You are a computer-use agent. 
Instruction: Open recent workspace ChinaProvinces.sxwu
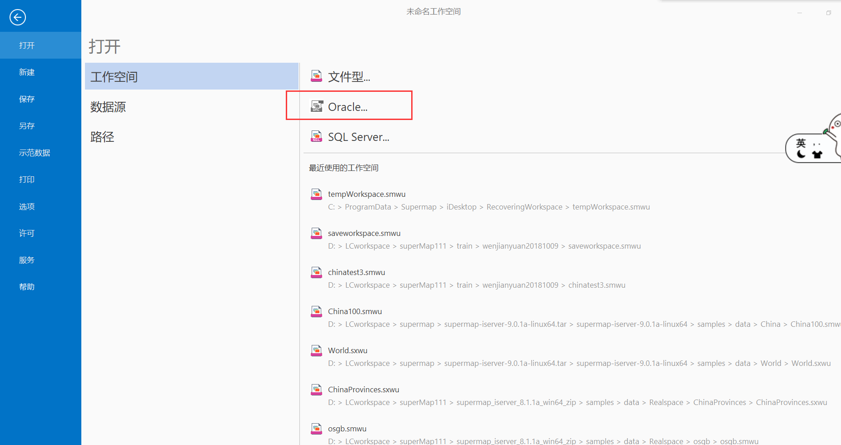click(363, 390)
